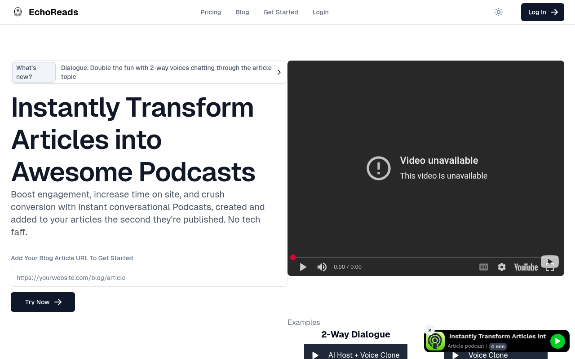Click the Get Started link
The width and height of the screenshot is (575, 359).
tap(281, 12)
